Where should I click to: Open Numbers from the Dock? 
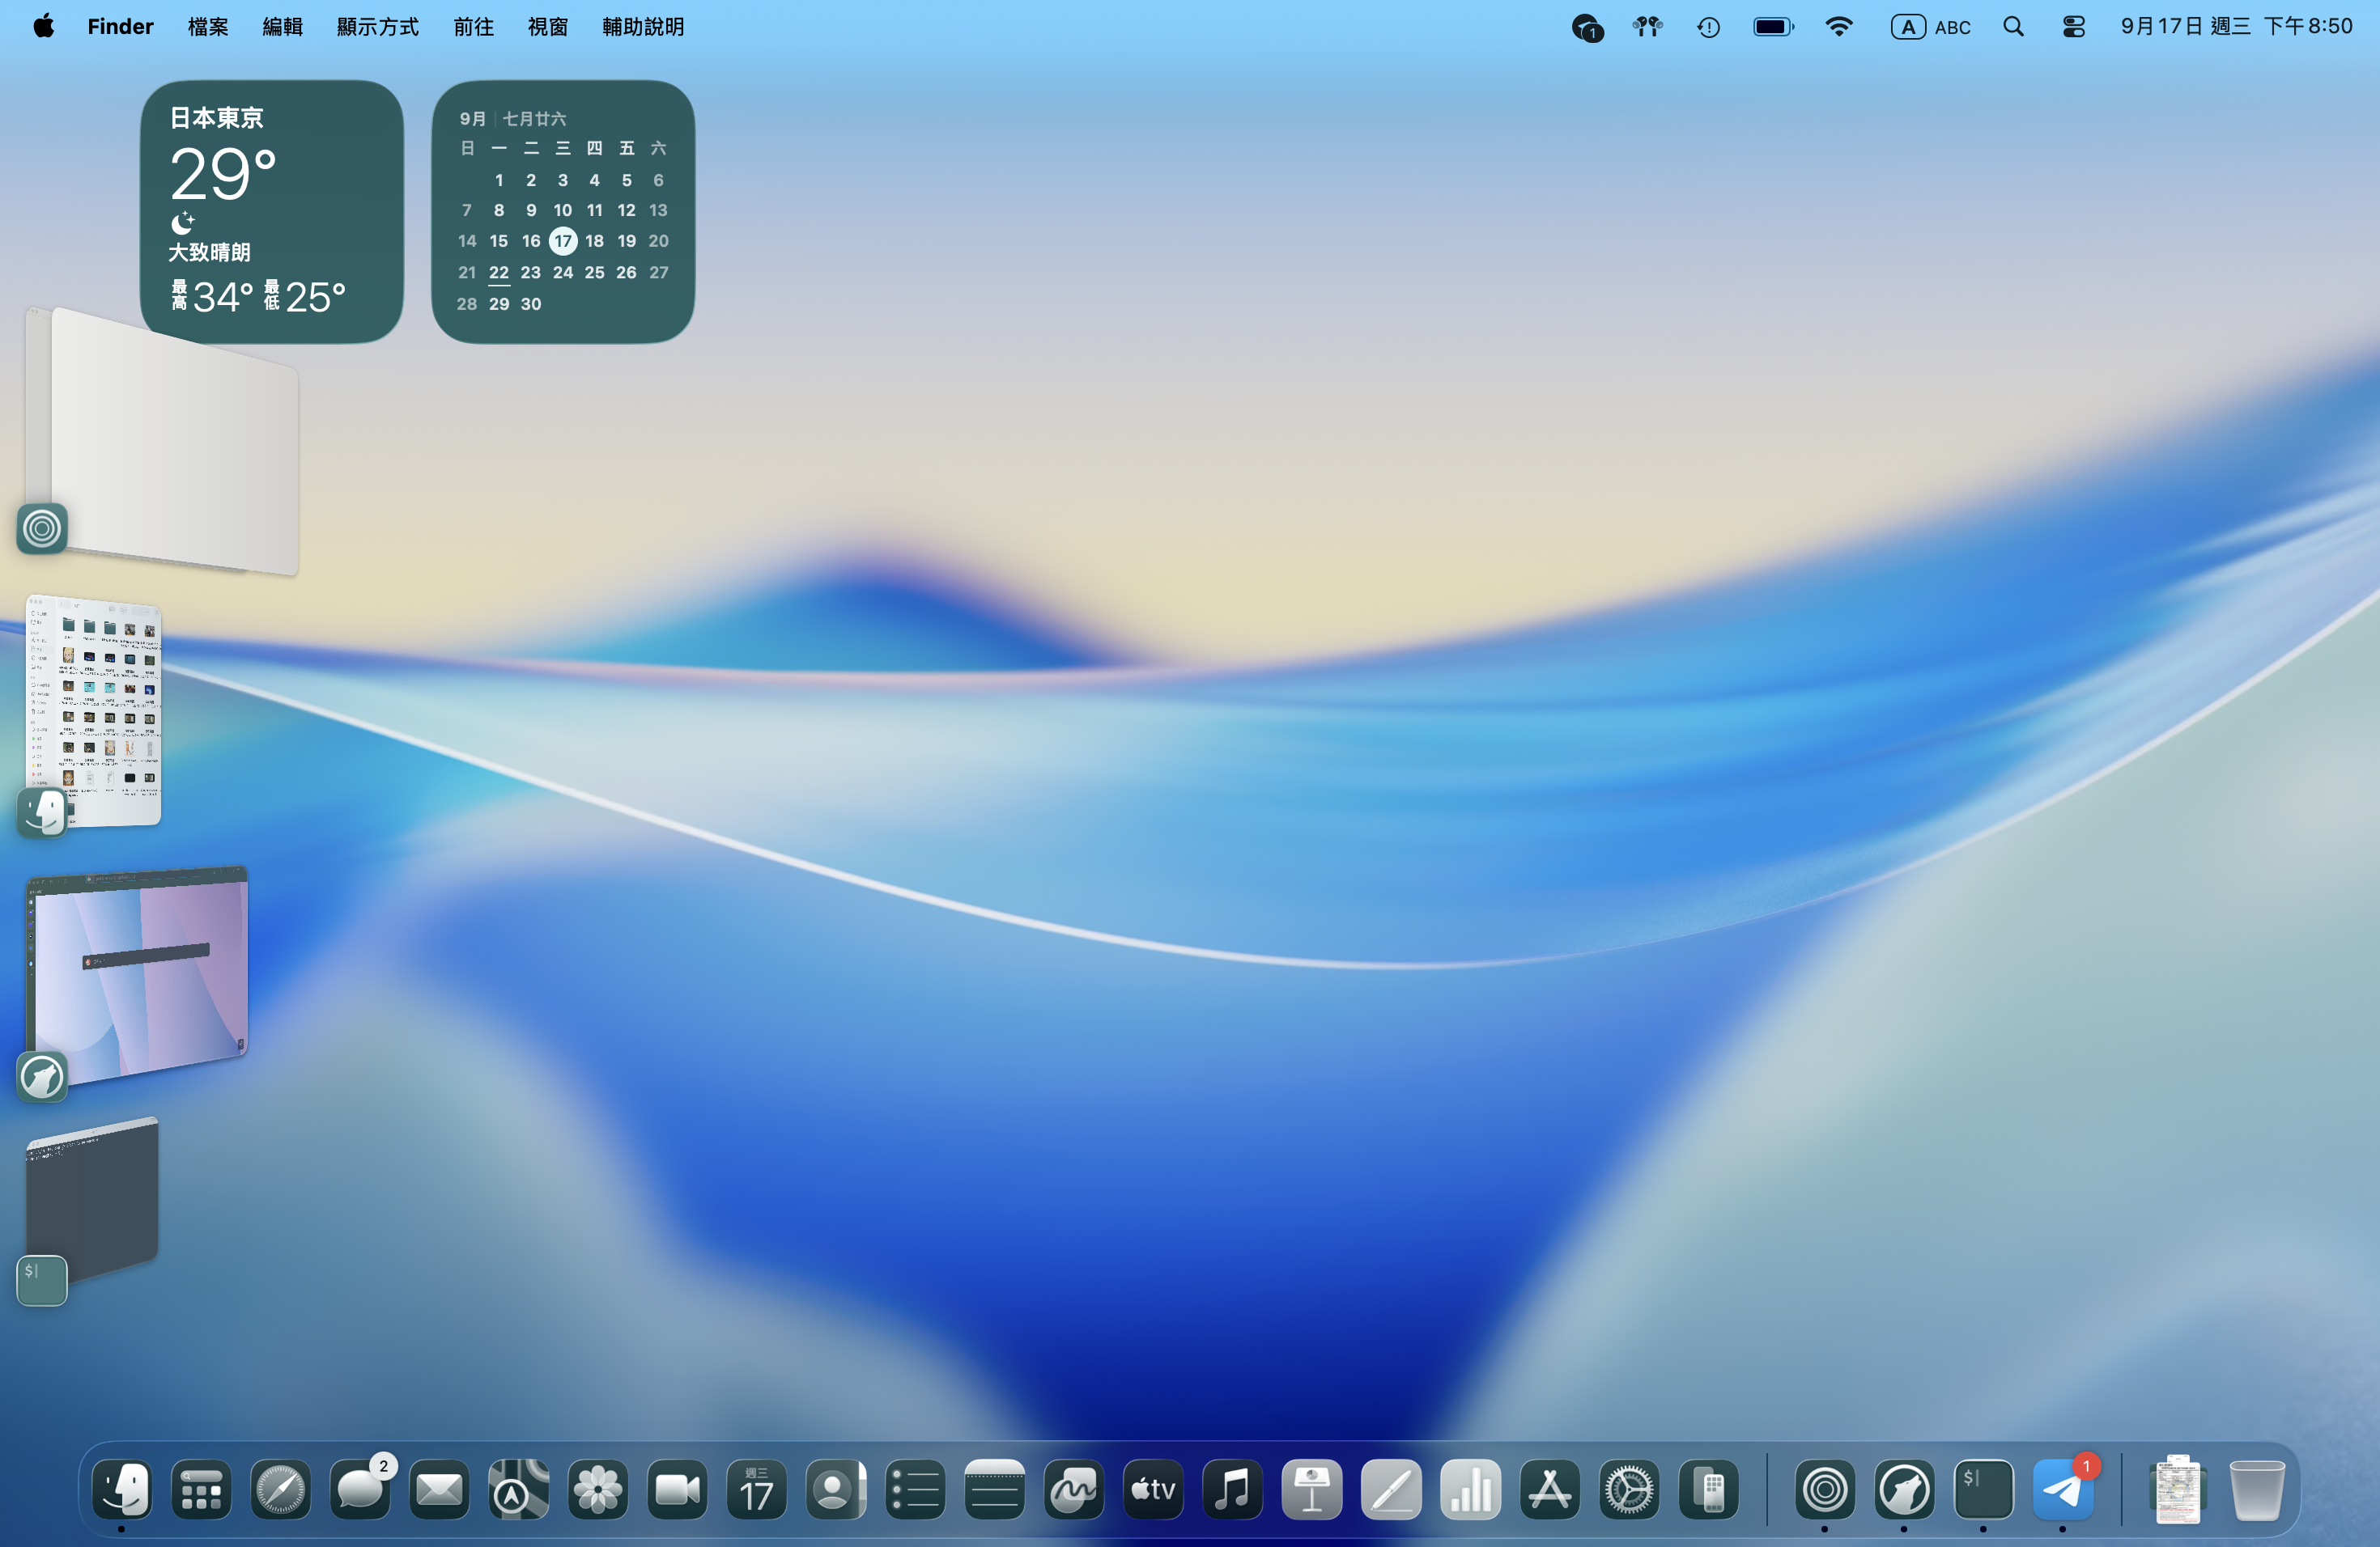(1471, 1490)
